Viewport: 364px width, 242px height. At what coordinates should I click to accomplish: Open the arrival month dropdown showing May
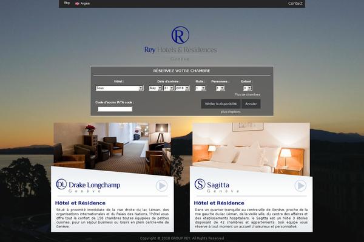coord(155,88)
